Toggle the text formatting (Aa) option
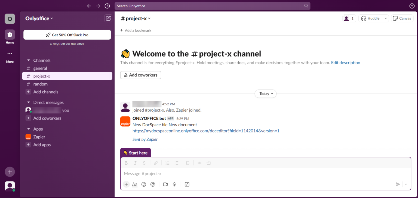 pyautogui.click(x=134, y=184)
